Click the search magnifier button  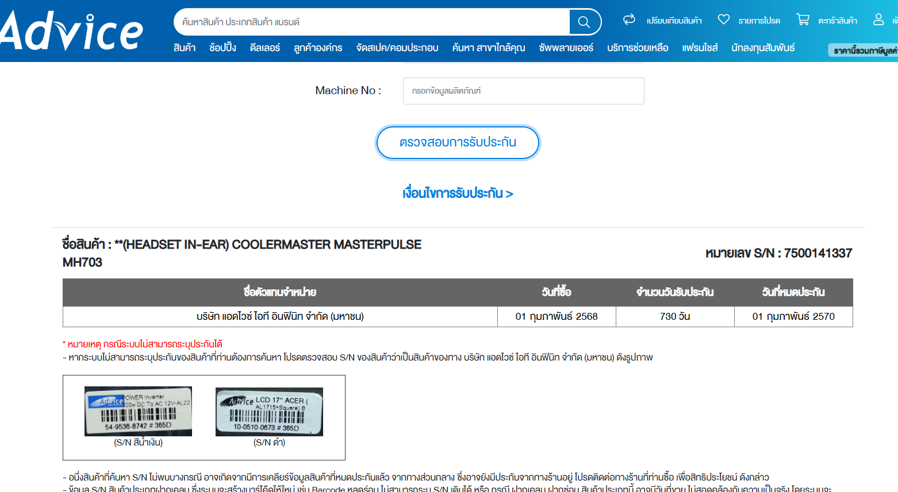click(x=584, y=22)
